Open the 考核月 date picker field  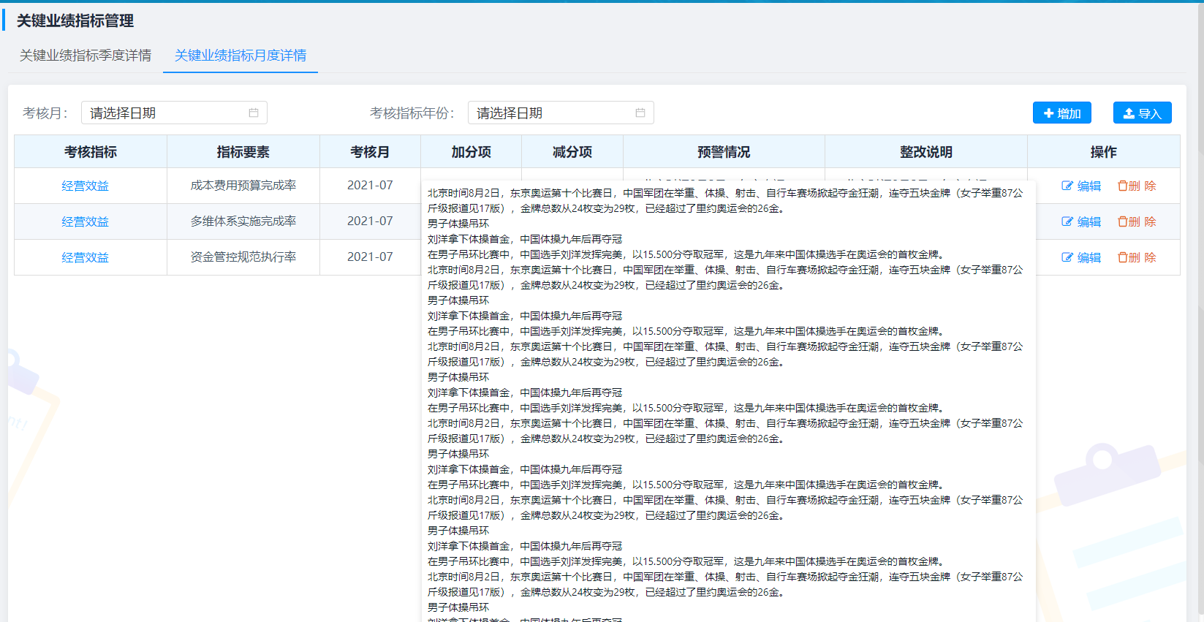tap(174, 113)
